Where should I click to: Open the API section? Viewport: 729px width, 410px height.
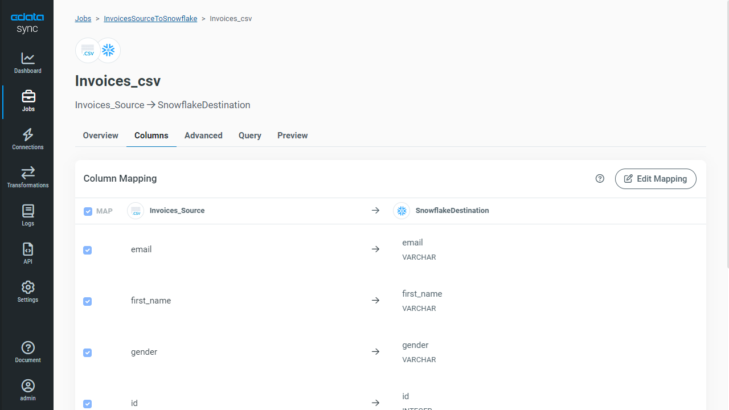[x=28, y=254]
